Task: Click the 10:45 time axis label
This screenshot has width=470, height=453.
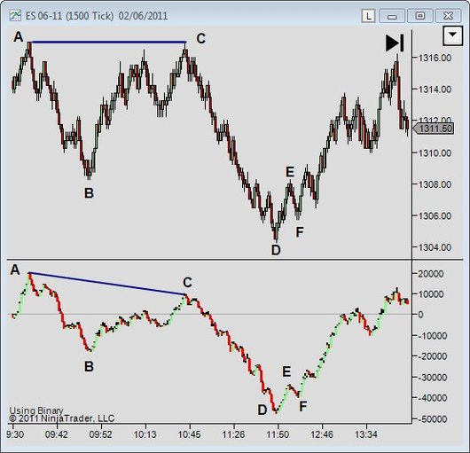Action: 189,434
